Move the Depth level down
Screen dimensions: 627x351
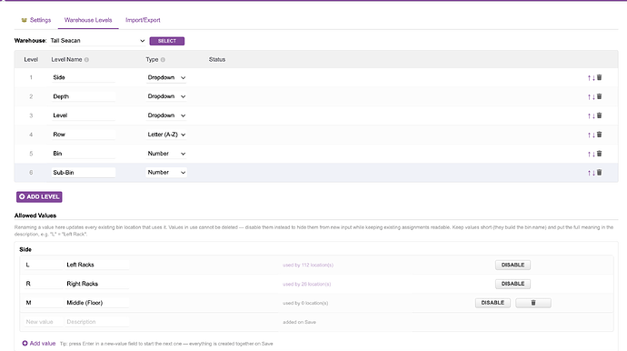click(593, 97)
